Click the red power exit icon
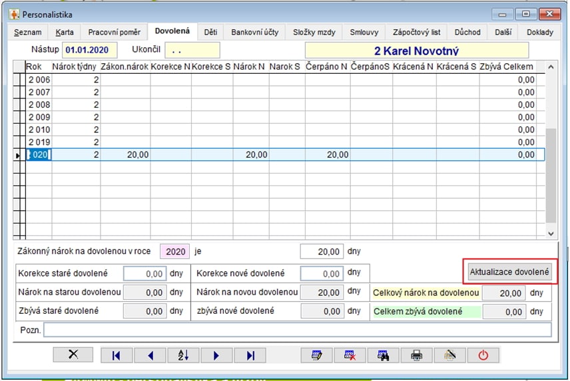 (x=483, y=355)
